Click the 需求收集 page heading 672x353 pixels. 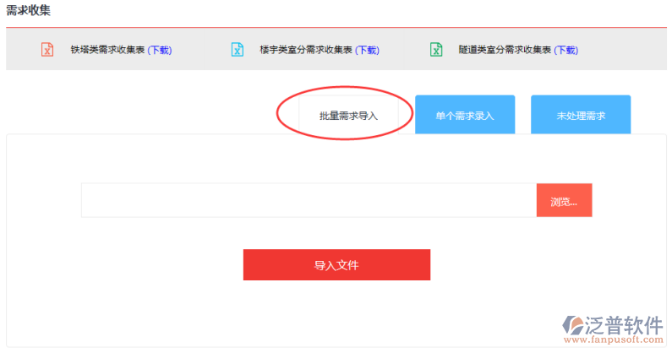29,10
